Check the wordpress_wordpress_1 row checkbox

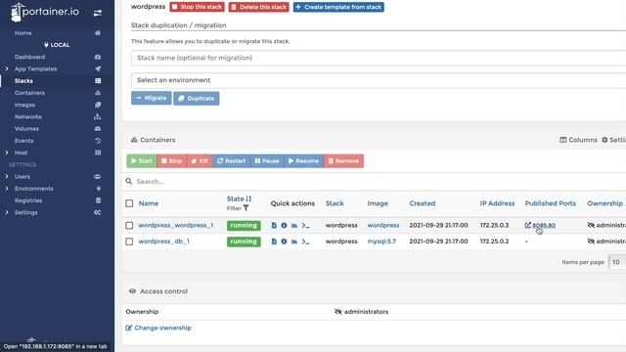coord(129,226)
